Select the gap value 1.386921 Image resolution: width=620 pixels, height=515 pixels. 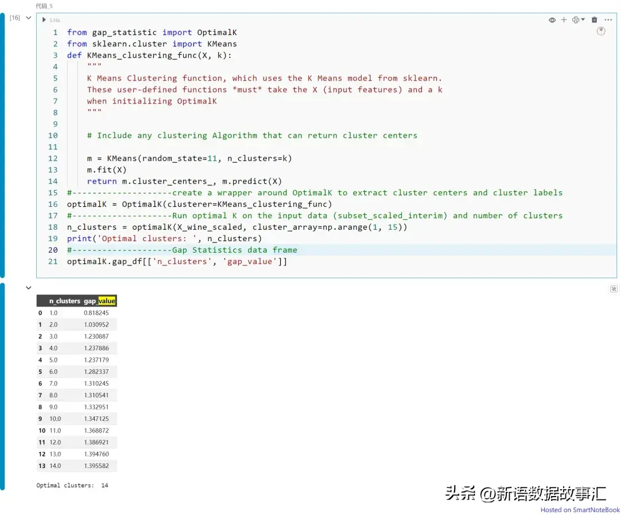[96, 442]
